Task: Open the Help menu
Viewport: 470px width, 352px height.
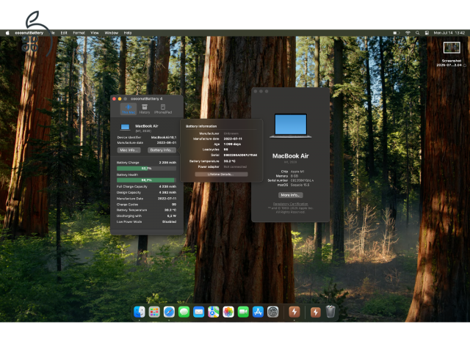Action: [128, 33]
